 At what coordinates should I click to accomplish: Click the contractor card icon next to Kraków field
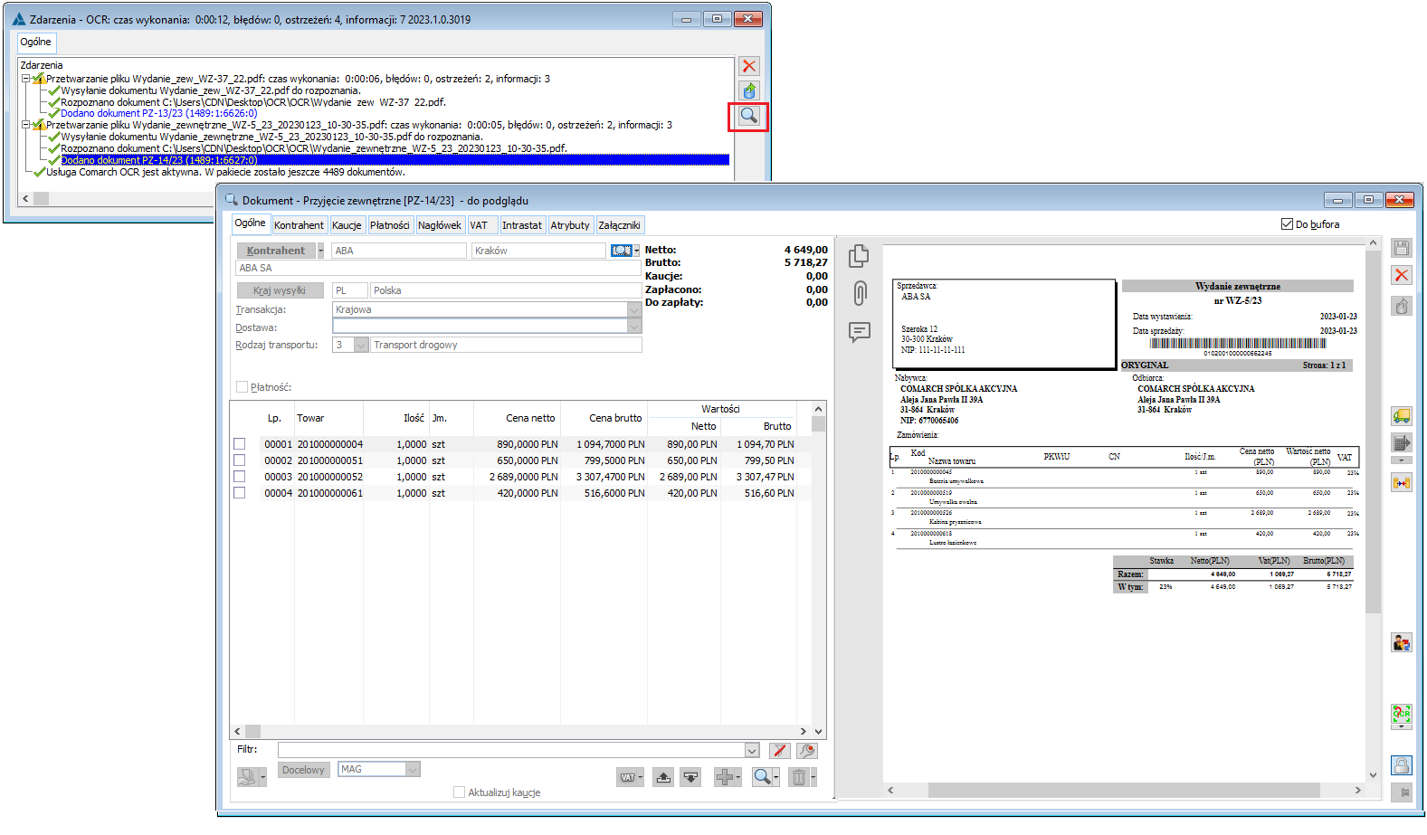pos(621,251)
